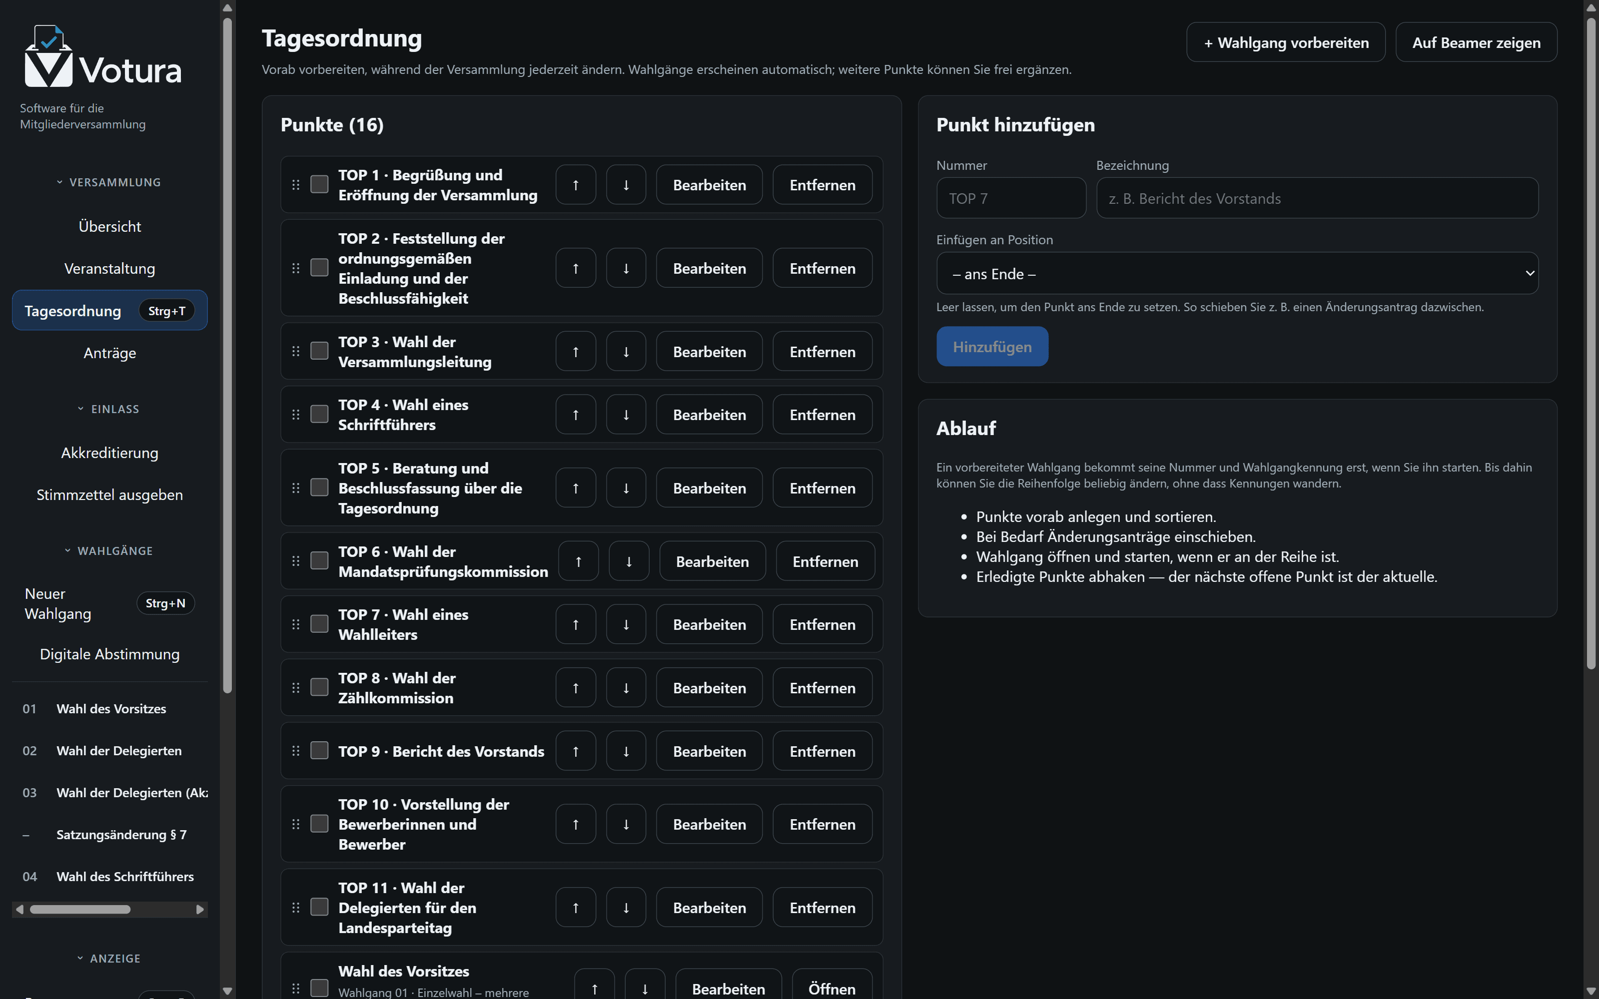Move TOP 2 Feststellung down with arrow
Viewport: 1599px width, 999px height.
click(626, 268)
